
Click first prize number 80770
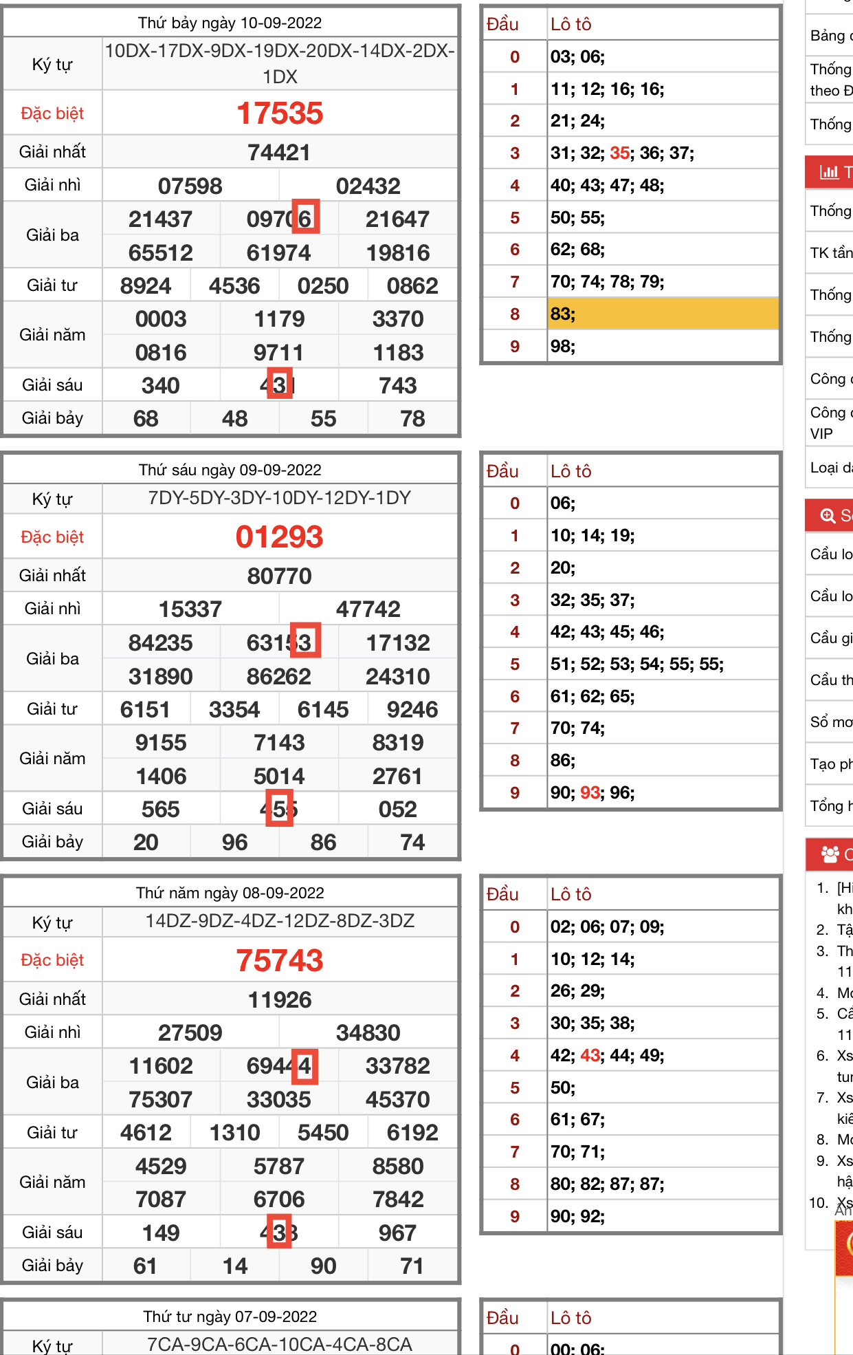tap(280, 576)
